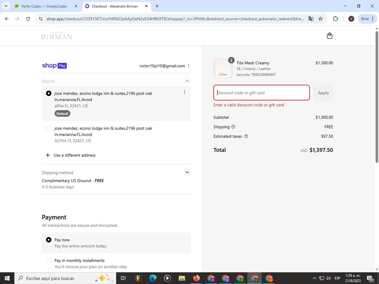This screenshot has width=379, height=284.
Task: Close the Checkout - Alexandre Birman tab
Action: coord(146,6)
